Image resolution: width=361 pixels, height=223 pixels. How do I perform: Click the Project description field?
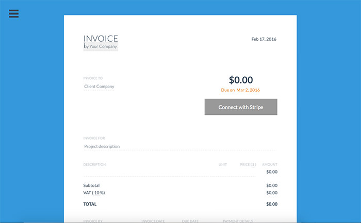tap(180, 146)
